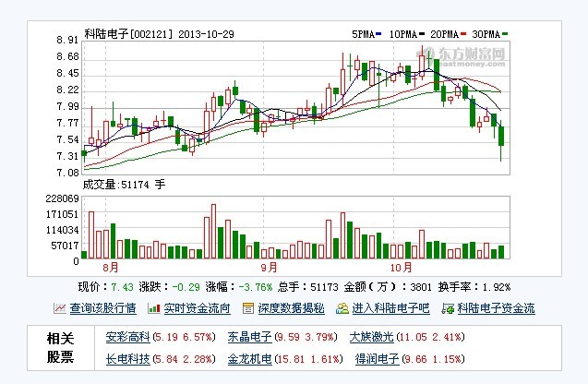Click the 总手 value 51173
This screenshot has height=384, width=588.
(324, 287)
